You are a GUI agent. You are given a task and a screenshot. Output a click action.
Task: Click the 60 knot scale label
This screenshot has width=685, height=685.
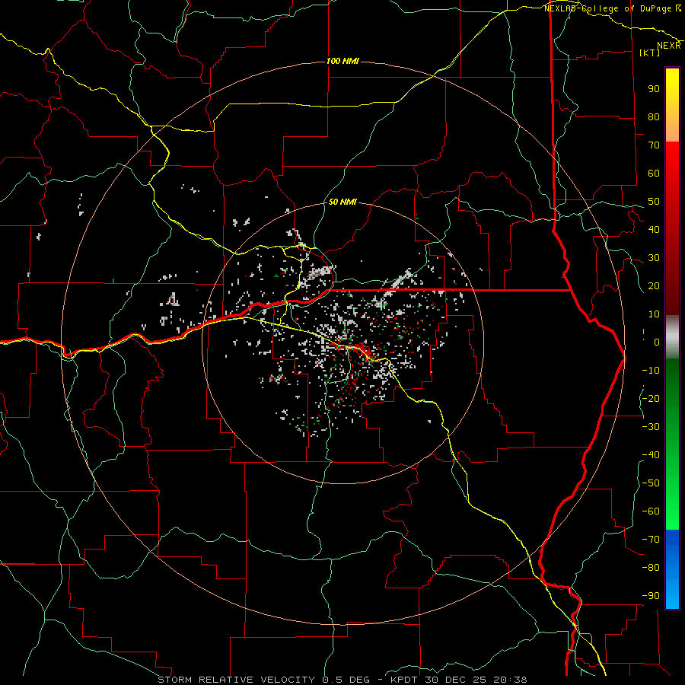coord(654,173)
